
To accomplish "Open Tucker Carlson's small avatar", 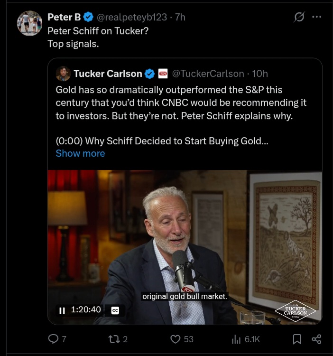I will tap(63, 74).
